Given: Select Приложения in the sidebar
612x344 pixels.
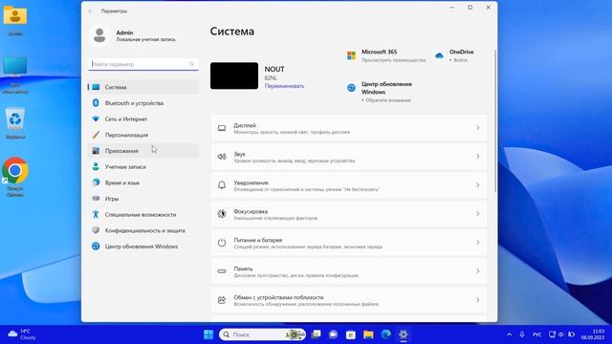Looking at the screenshot, I should (143, 151).
